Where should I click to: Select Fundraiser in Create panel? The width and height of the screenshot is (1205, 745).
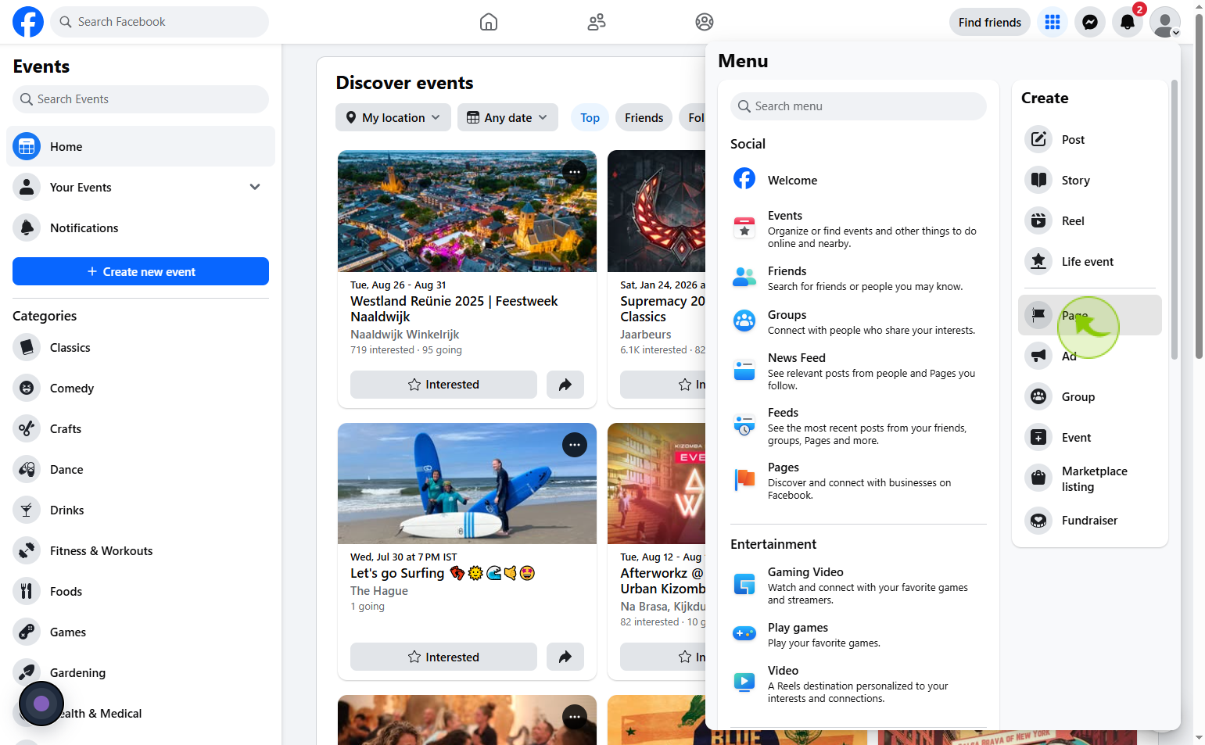(x=1090, y=520)
